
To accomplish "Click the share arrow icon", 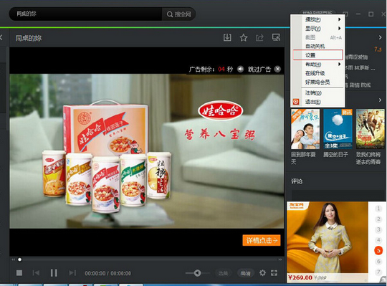I will click(x=259, y=38).
